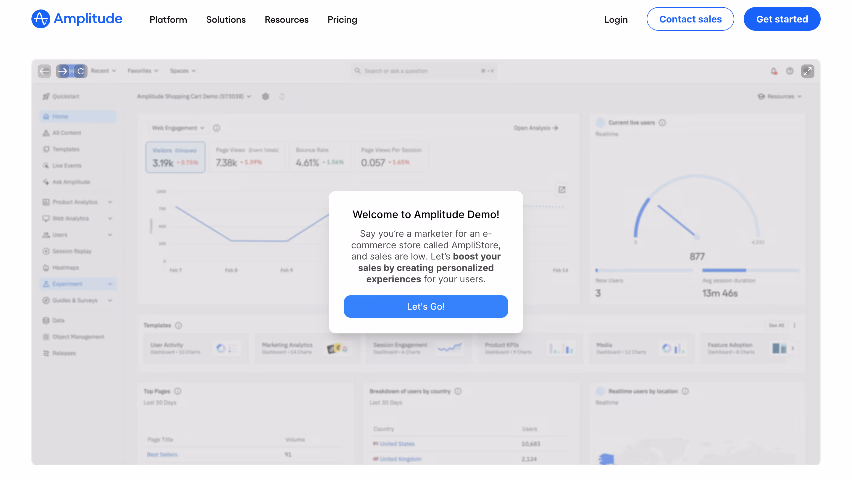Image resolution: width=852 pixels, height=480 pixels.
Task: Click the demo reload icon
Action: 80,71
